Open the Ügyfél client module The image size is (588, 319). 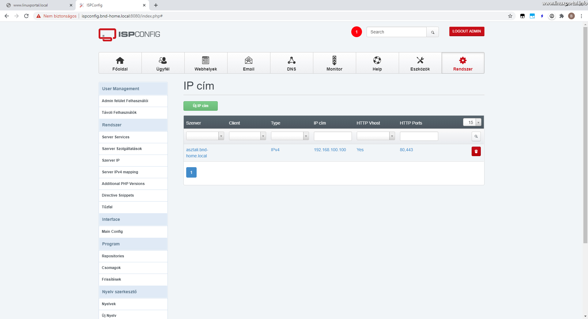coord(163,63)
